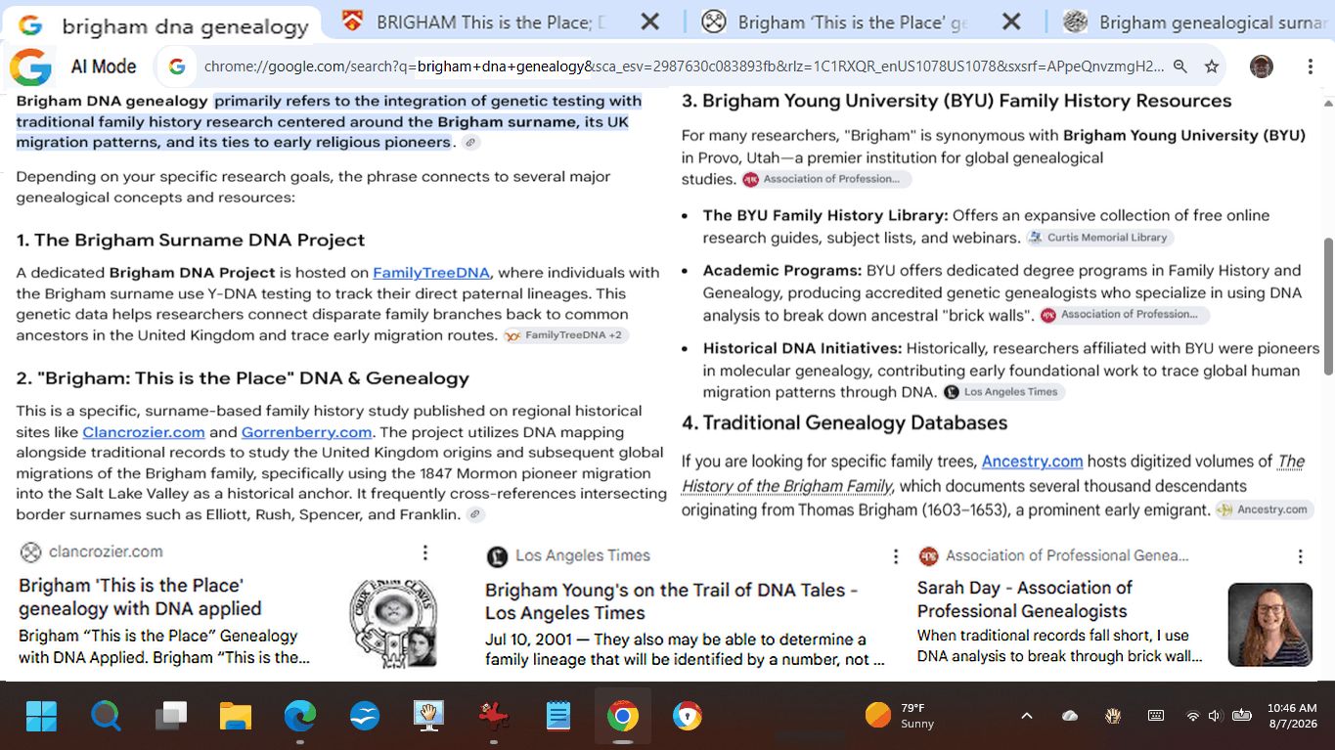
Task: Open File Explorer from the taskbar
Action: coord(236,716)
